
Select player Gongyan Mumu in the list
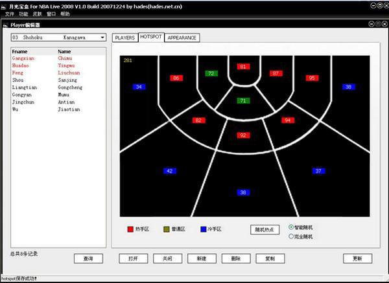58,95
